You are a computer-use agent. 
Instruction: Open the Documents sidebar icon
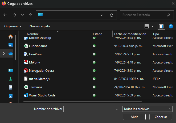click(11, 87)
